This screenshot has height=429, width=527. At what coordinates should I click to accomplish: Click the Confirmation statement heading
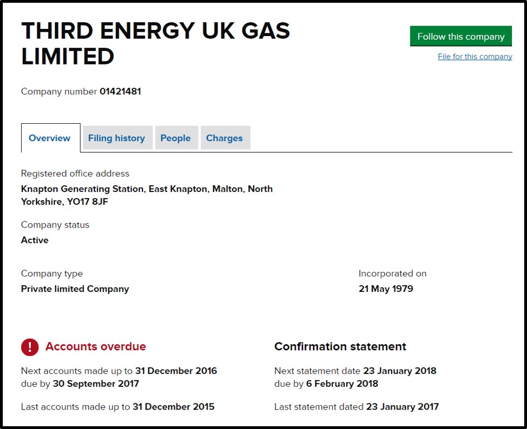click(x=339, y=347)
